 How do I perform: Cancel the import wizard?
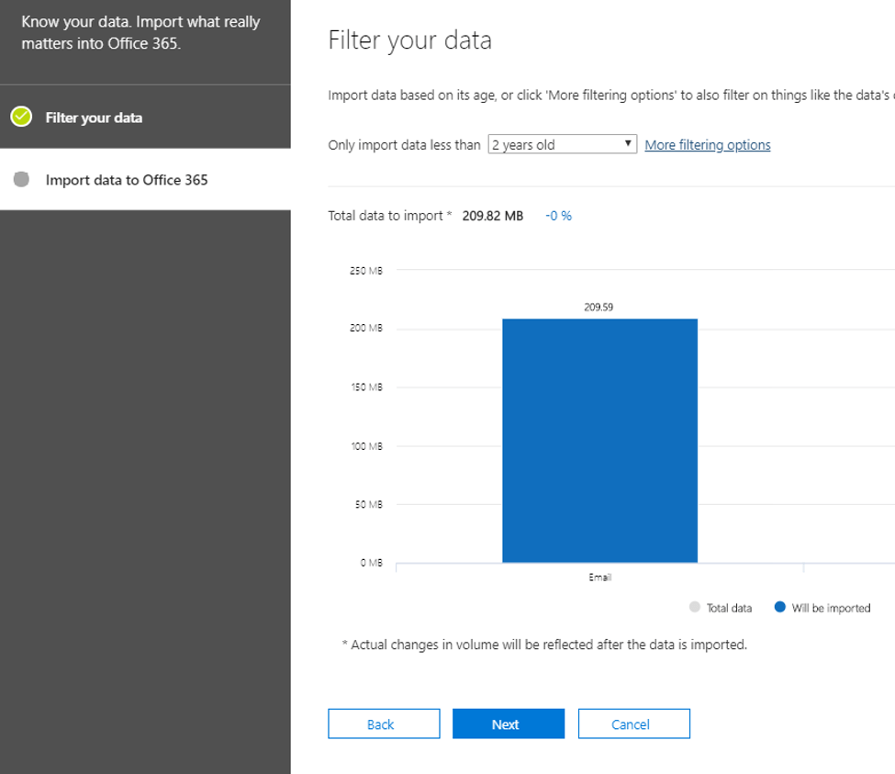click(633, 724)
